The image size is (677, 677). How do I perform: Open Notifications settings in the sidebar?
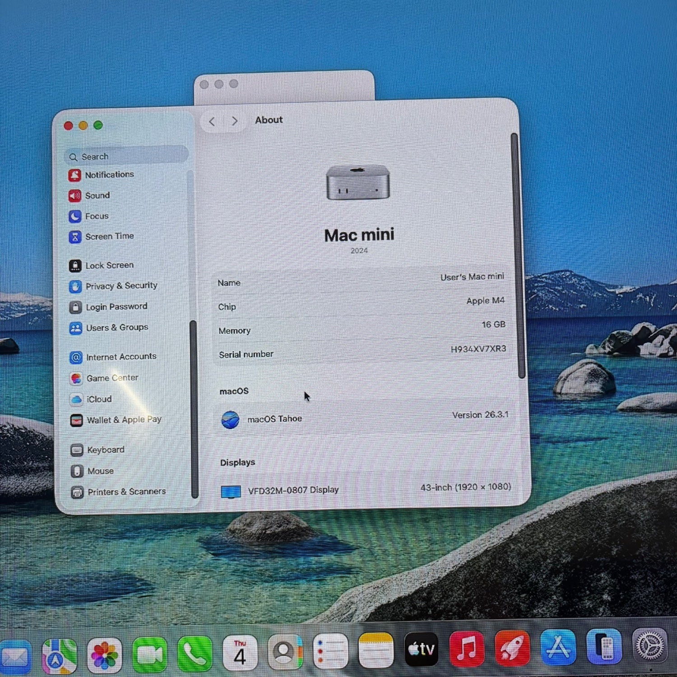(x=101, y=175)
